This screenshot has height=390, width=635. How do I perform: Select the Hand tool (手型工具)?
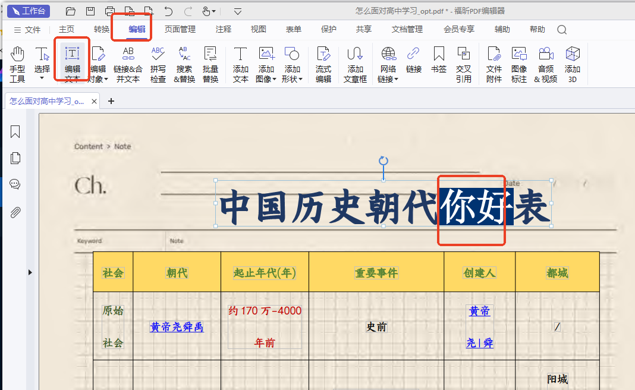tap(17, 64)
